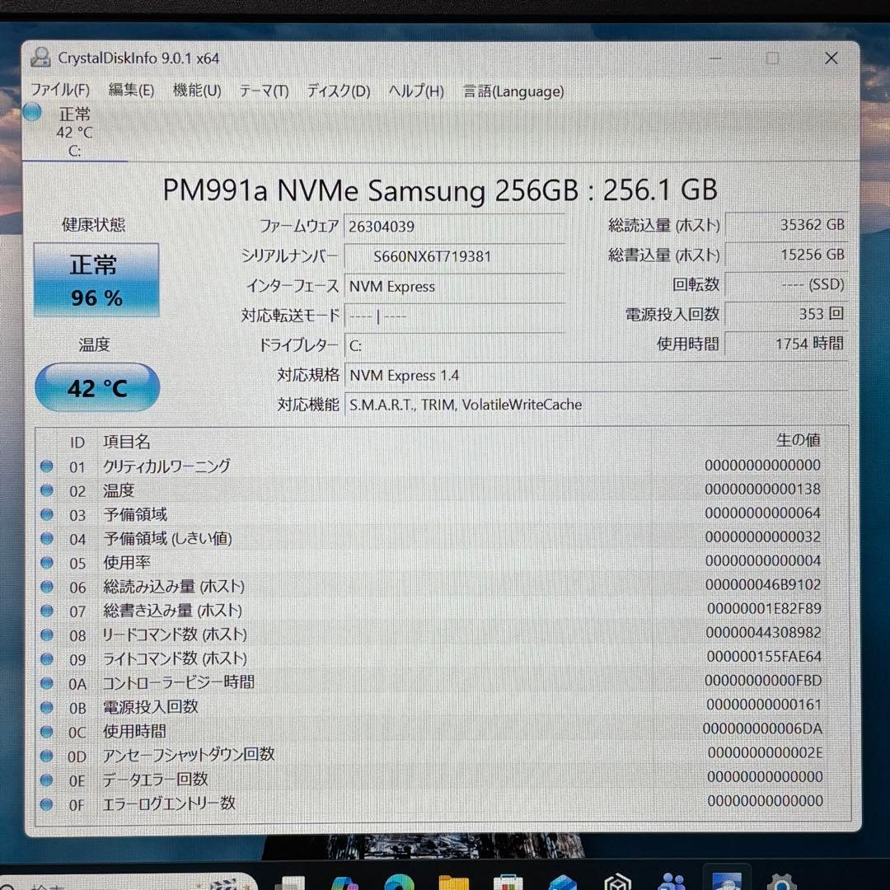Viewport: 890px width, 890px height.
Task: Select the アンセーフシャットダウン回数 attribute name
Action: pyautogui.click(x=189, y=754)
